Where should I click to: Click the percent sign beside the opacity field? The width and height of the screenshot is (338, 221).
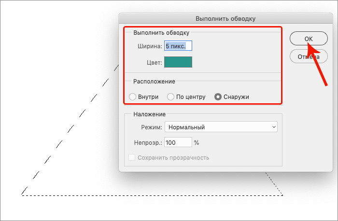click(x=197, y=143)
